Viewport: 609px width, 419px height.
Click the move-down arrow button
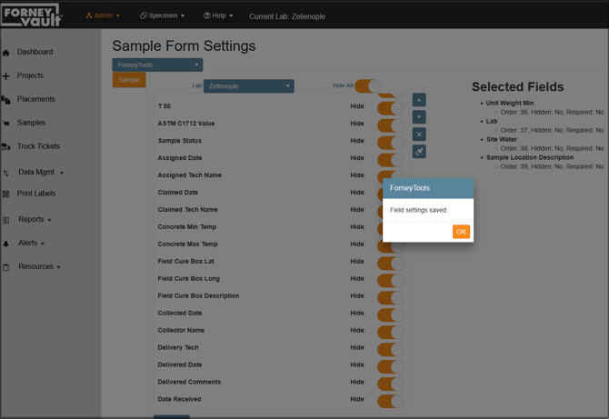tap(419, 117)
